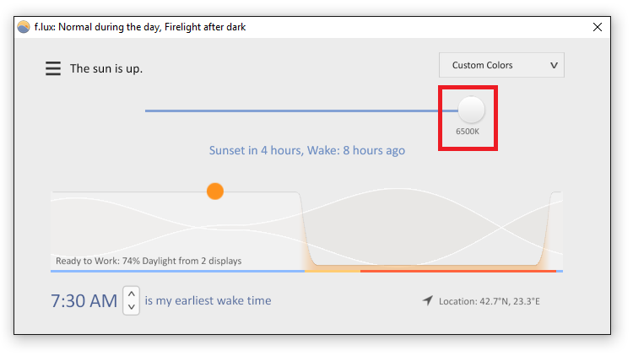Screen dimensions: 633x356
Task: Increase wake time with up arrow
Action: [131, 294]
